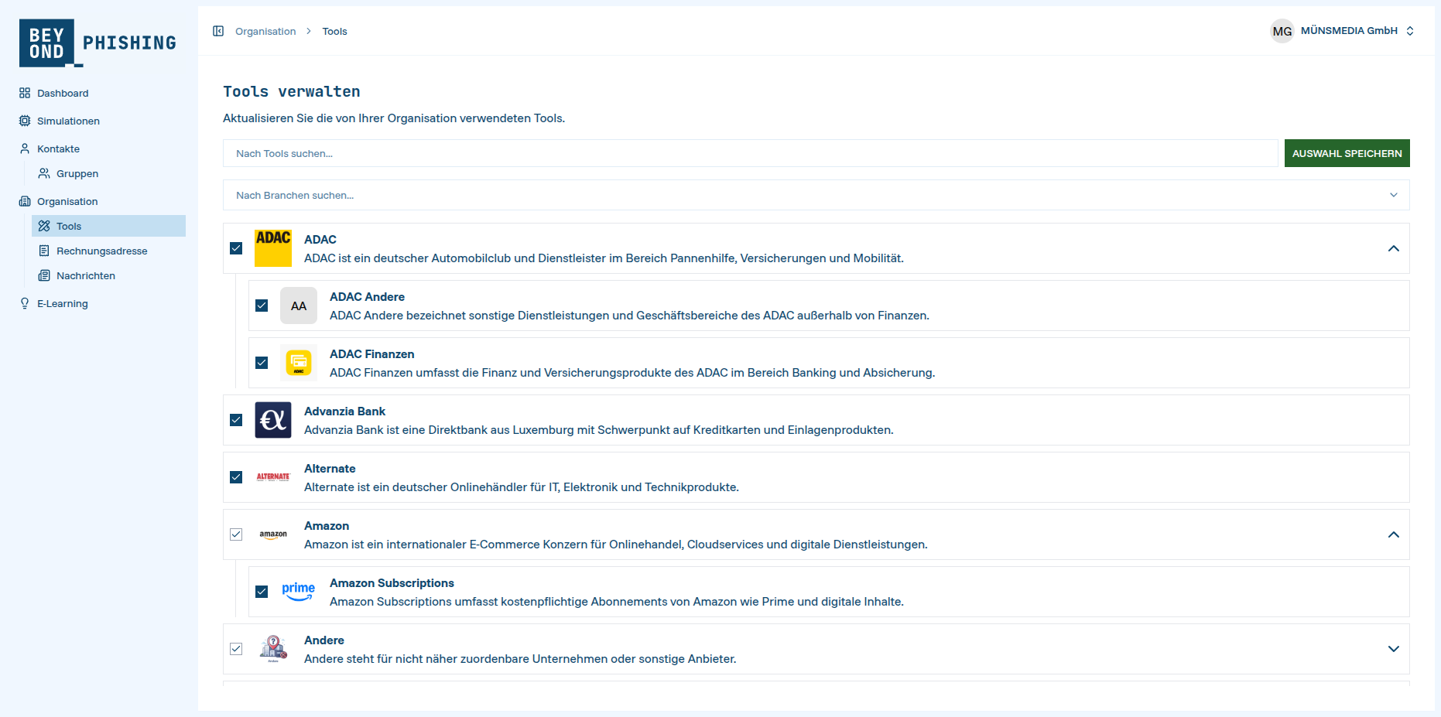This screenshot has width=1441, height=717.
Task: Toggle the Andere checkbox
Action: pyautogui.click(x=236, y=649)
